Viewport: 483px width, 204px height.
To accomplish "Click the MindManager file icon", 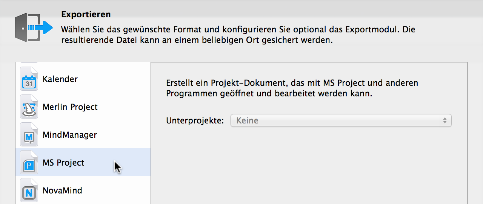I will tap(29, 135).
